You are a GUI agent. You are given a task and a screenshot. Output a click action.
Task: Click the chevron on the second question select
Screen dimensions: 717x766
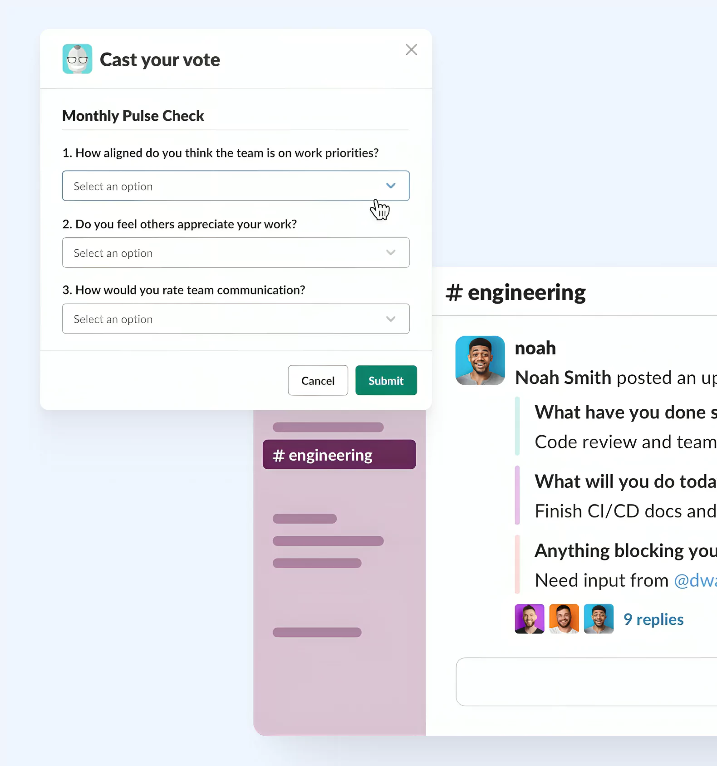391,253
